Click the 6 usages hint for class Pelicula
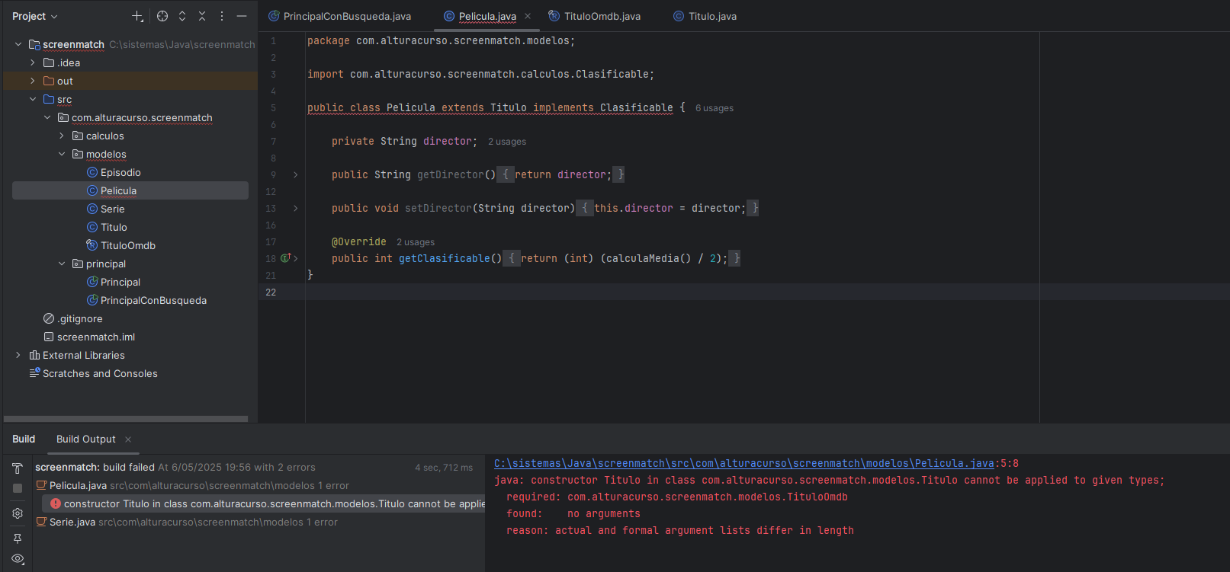 tap(715, 108)
